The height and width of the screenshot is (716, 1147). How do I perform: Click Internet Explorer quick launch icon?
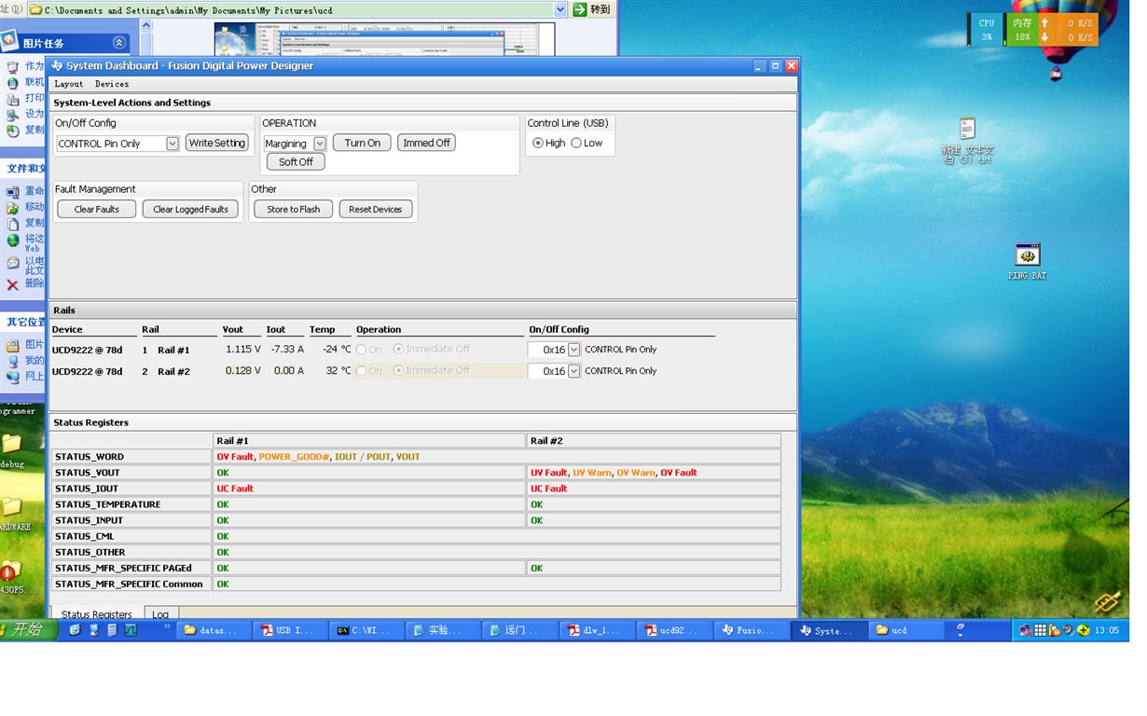point(76,630)
